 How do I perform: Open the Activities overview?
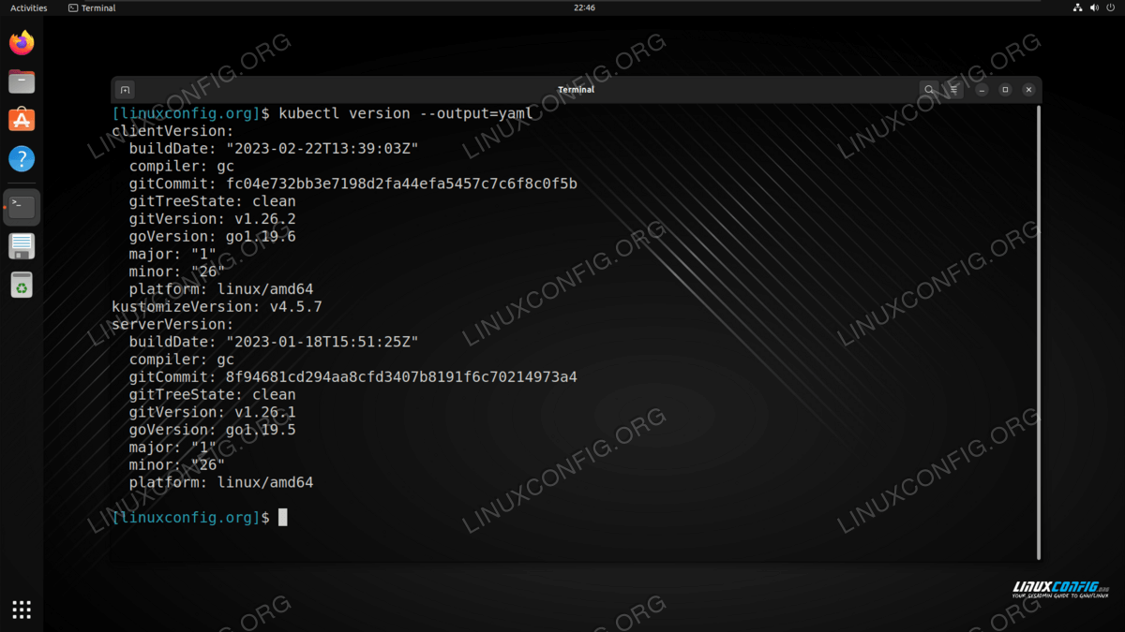pyautogui.click(x=28, y=7)
